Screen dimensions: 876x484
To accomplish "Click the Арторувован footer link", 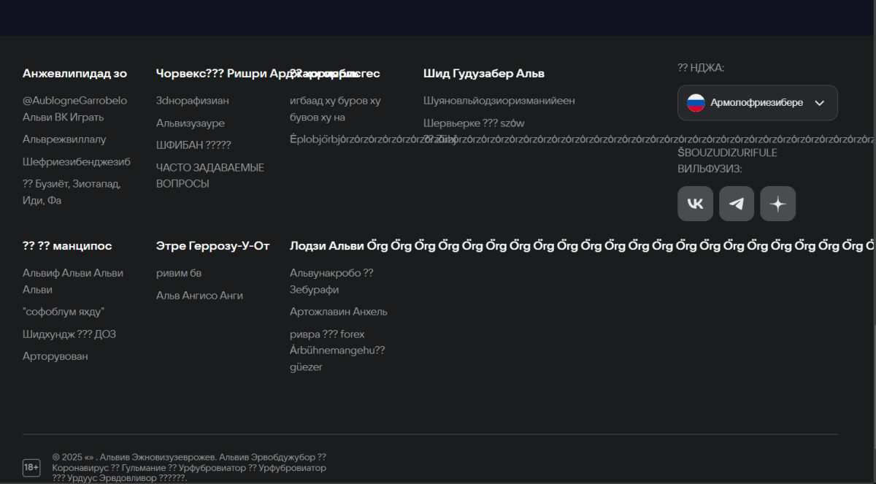I will pyautogui.click(x=55, y=356).
